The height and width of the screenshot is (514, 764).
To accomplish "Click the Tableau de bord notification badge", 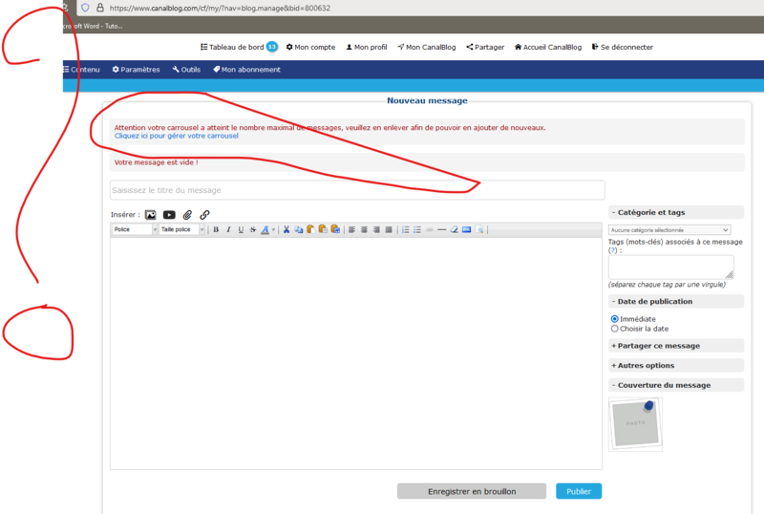I will 272,48.
